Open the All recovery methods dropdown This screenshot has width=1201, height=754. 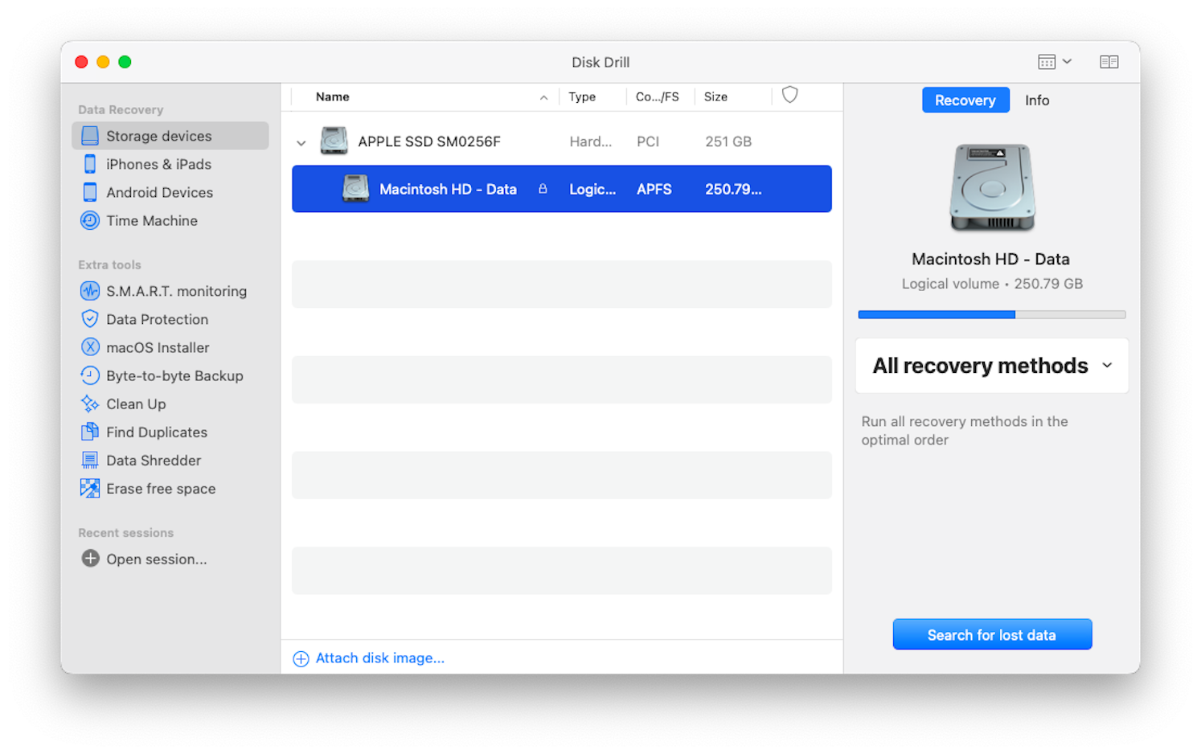pyautogui.click(x=991, y=366)
